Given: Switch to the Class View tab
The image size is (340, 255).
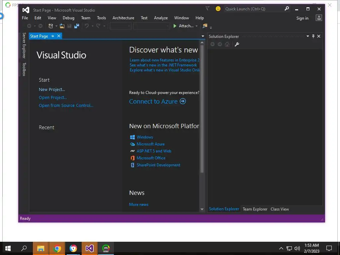Looking at the screenshot, I should (280, 209).
